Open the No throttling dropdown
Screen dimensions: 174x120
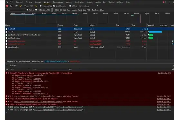[x=88, y=6]
